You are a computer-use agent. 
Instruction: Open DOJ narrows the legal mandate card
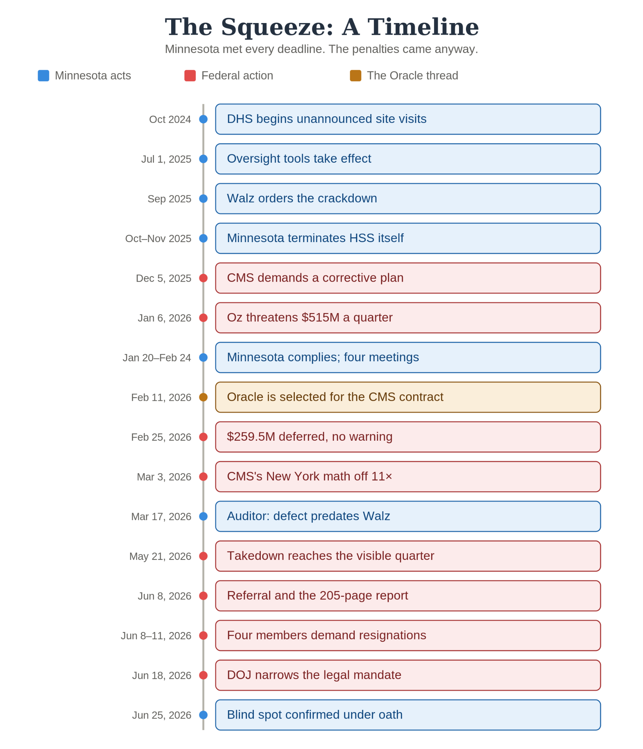(408, 675)
